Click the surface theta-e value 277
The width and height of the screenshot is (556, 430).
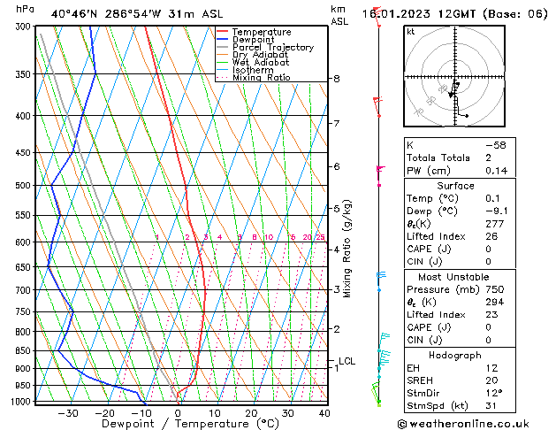495,224
